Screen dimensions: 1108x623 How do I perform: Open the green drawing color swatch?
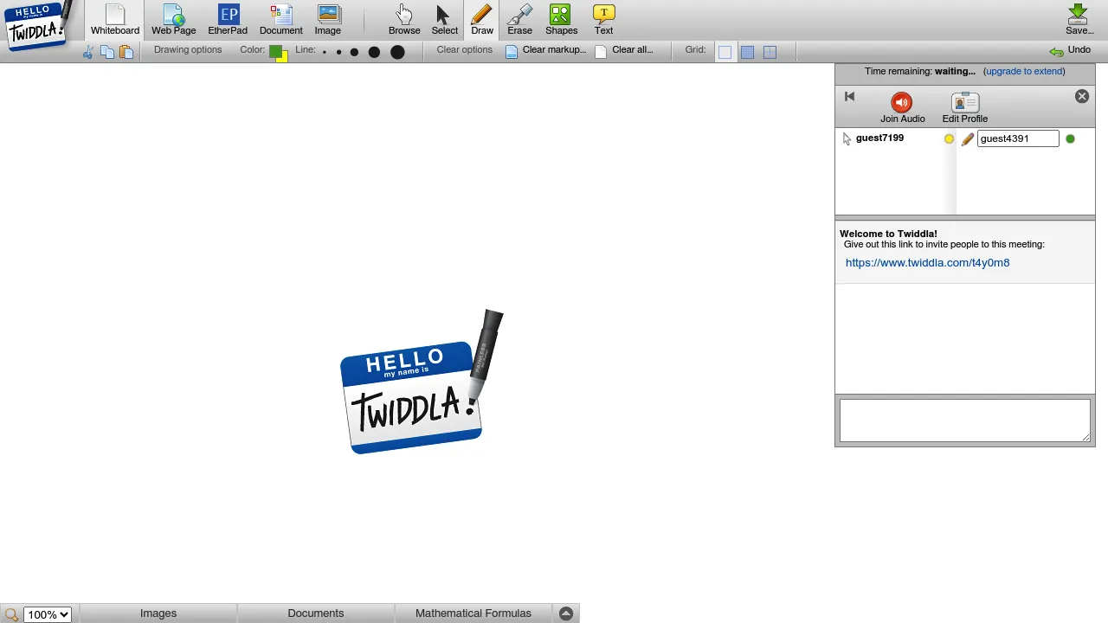[275, 52]
